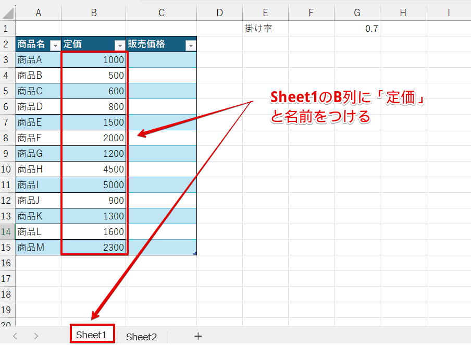Select column G header
The image size is (471, 345).
point(357,13)
